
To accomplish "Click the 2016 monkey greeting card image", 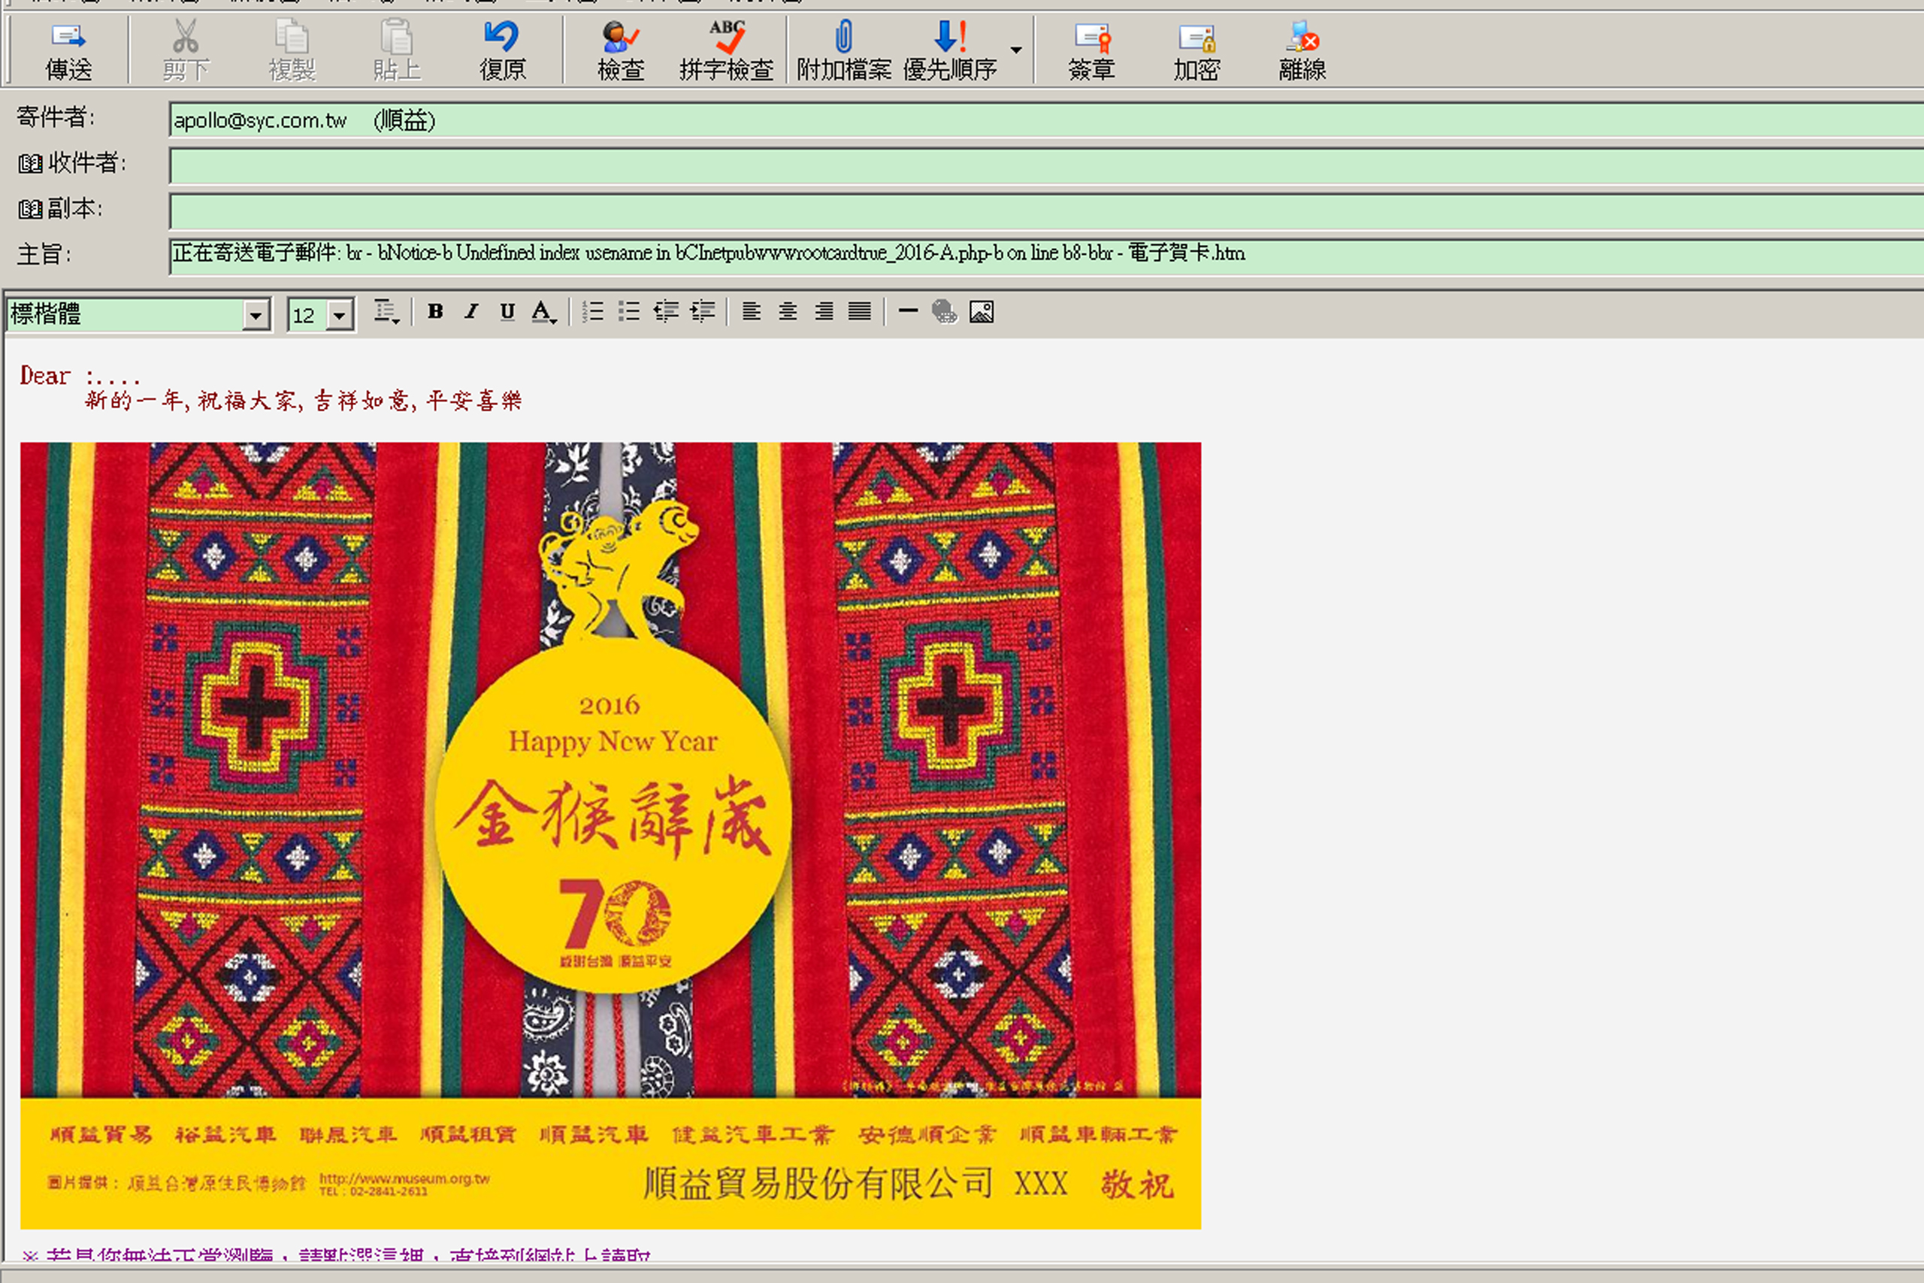I will click(x=611, y=836).
